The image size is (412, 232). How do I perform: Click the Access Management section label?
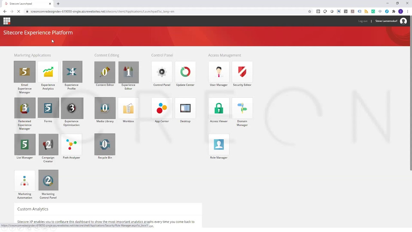225,55
